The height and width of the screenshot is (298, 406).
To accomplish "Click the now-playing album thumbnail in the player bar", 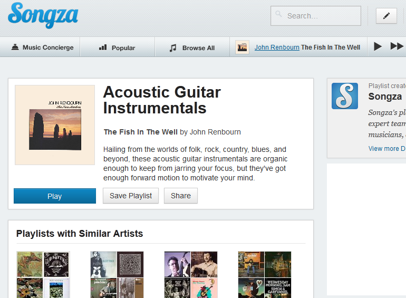I will (242, 47).
